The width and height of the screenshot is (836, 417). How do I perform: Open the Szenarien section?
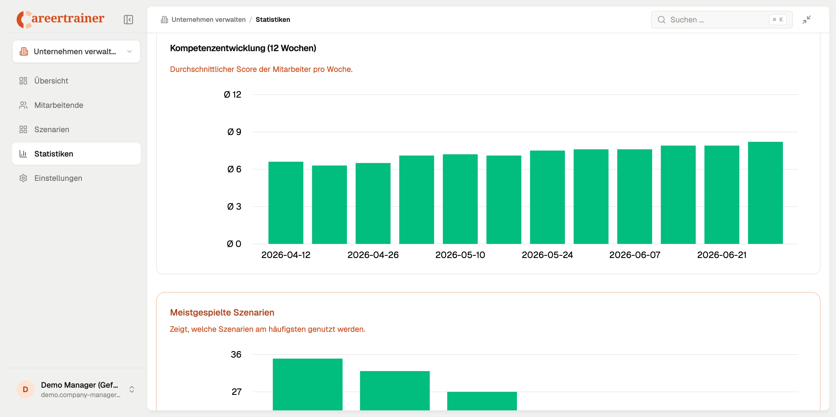point(76,129)
